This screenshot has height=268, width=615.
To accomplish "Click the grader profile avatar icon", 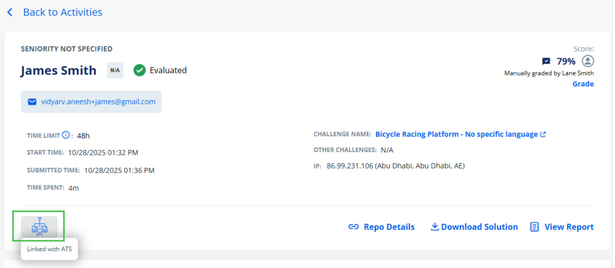I will point(588,61).
